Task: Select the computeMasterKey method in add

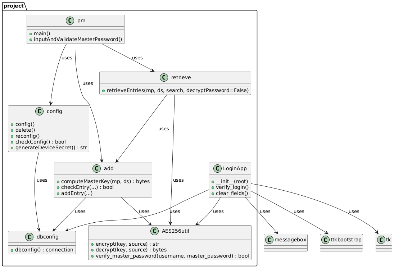Action: [x=104, y=181]
